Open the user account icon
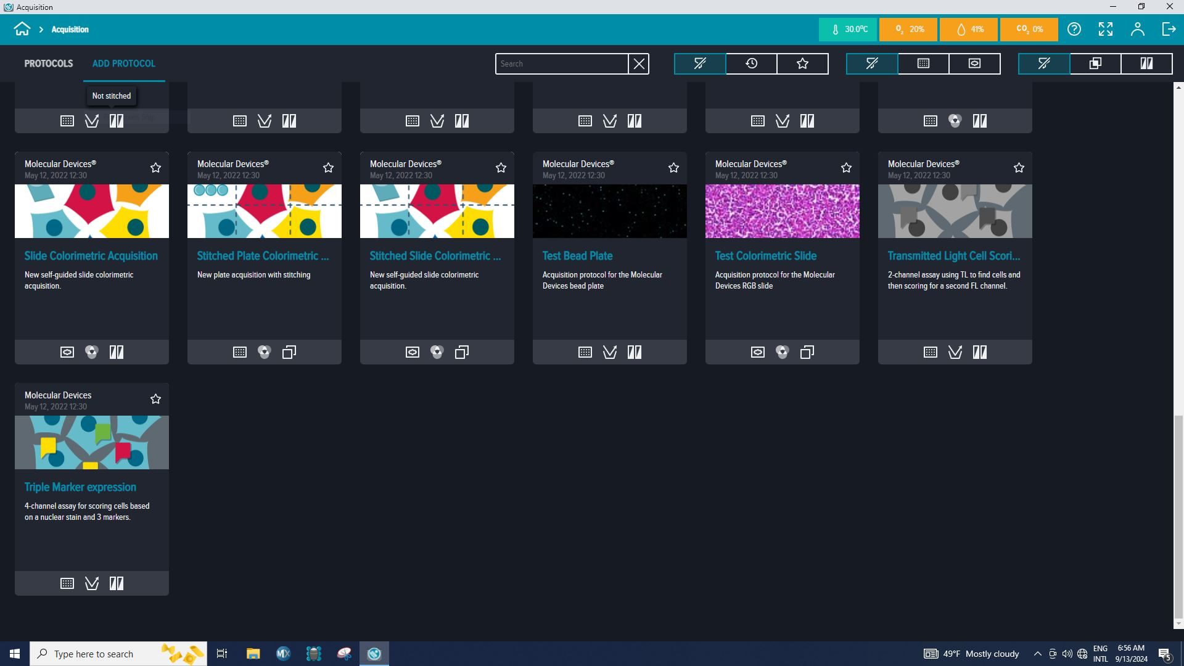This screenshot has height=666, width=1184. coord(1137,29)
